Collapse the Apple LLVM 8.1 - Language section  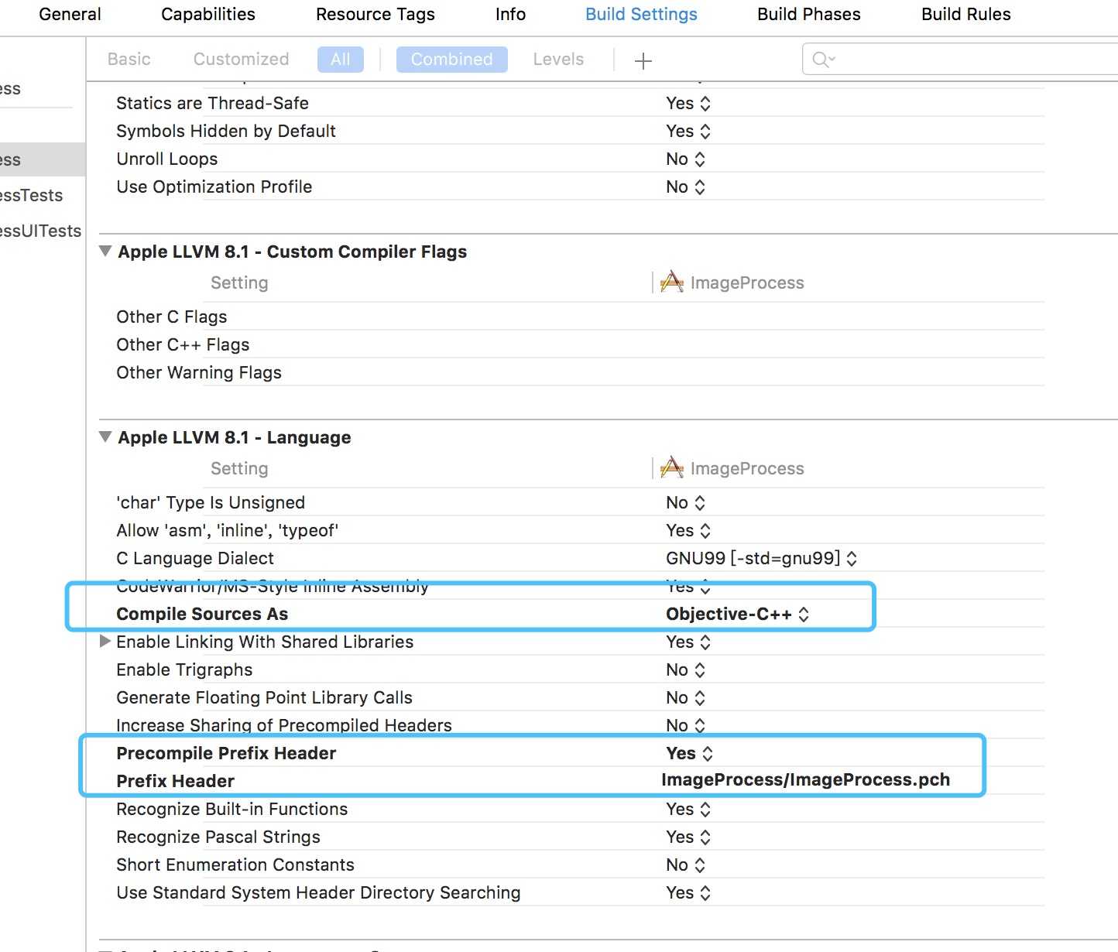[x=105, y=437]
